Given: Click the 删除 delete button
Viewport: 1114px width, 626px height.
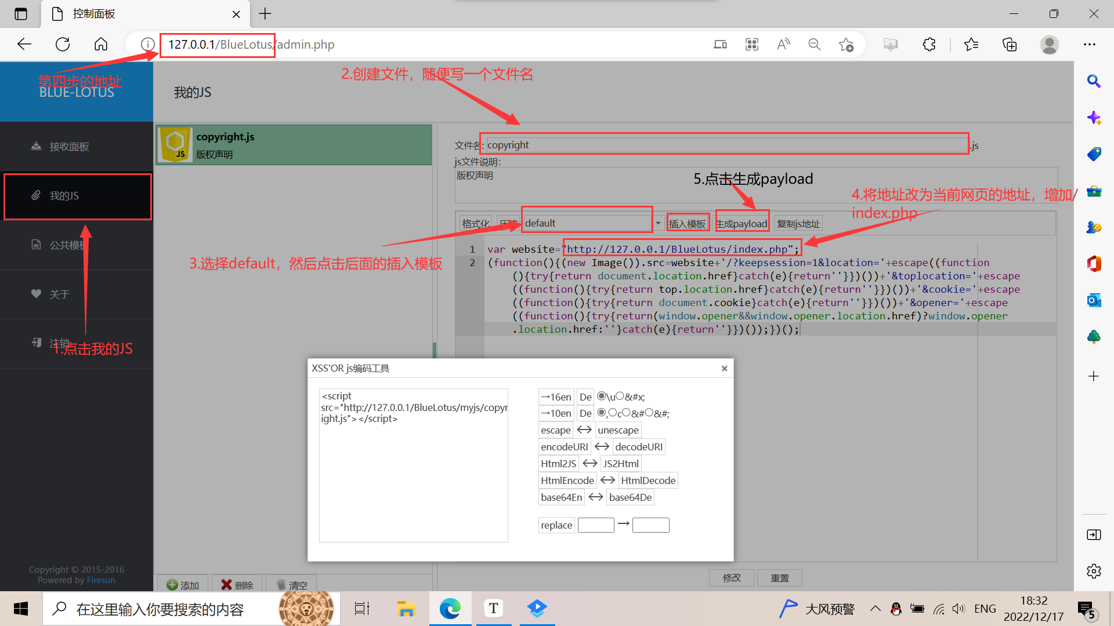Looking at the screenshot, I should pyautogui.click(x=237, y=584).
